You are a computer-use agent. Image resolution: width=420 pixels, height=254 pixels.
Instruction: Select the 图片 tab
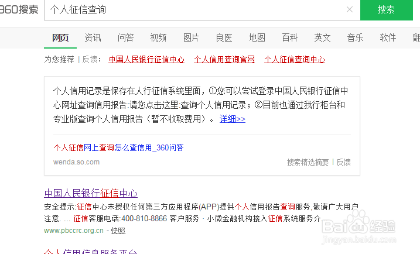(x=191, y=37)
